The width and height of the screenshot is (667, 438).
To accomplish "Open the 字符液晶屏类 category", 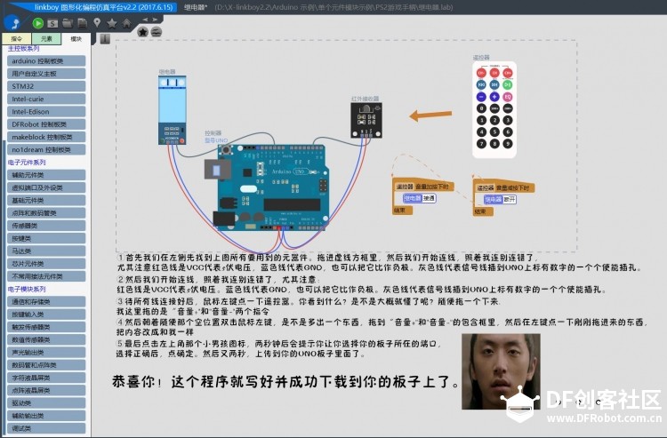I will [x=46, y=378].
